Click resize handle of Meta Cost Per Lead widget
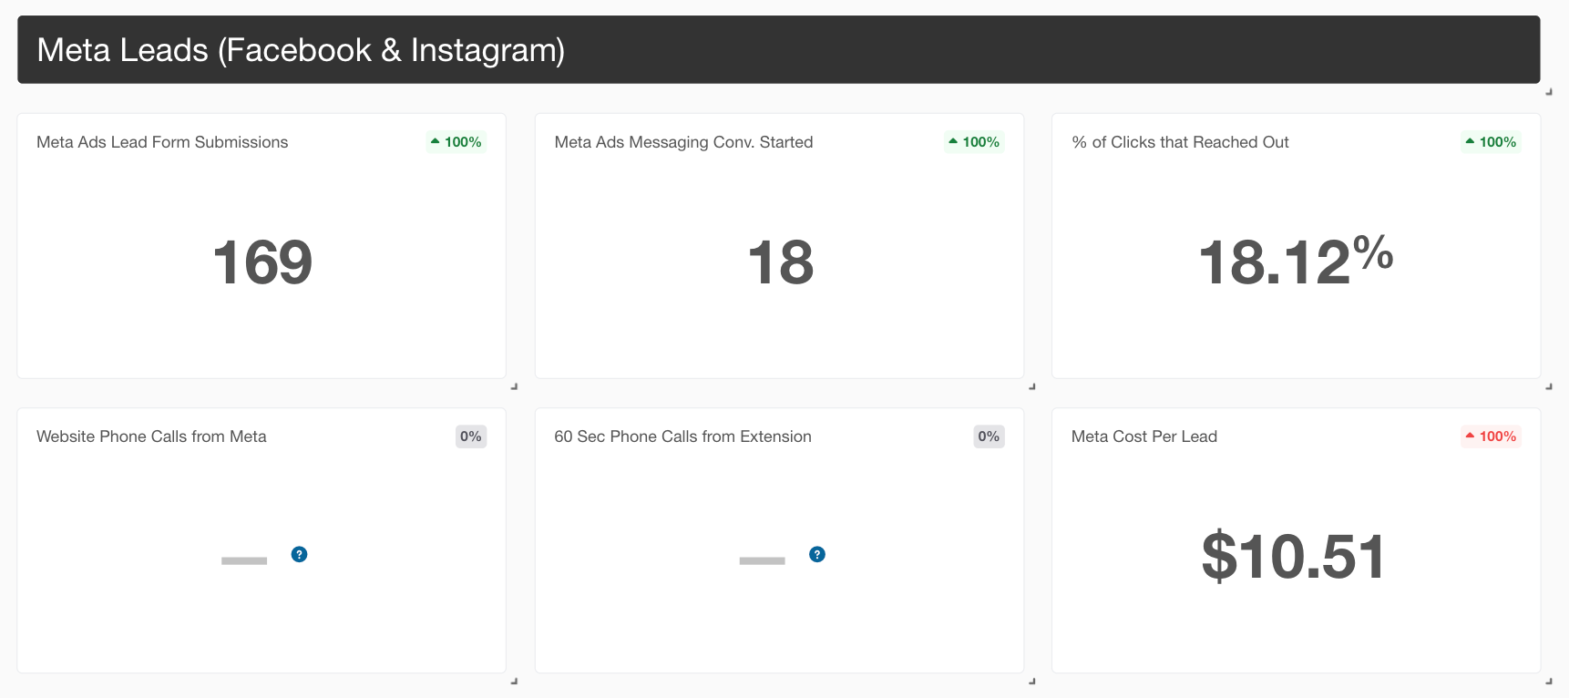 pos(1549,681)
